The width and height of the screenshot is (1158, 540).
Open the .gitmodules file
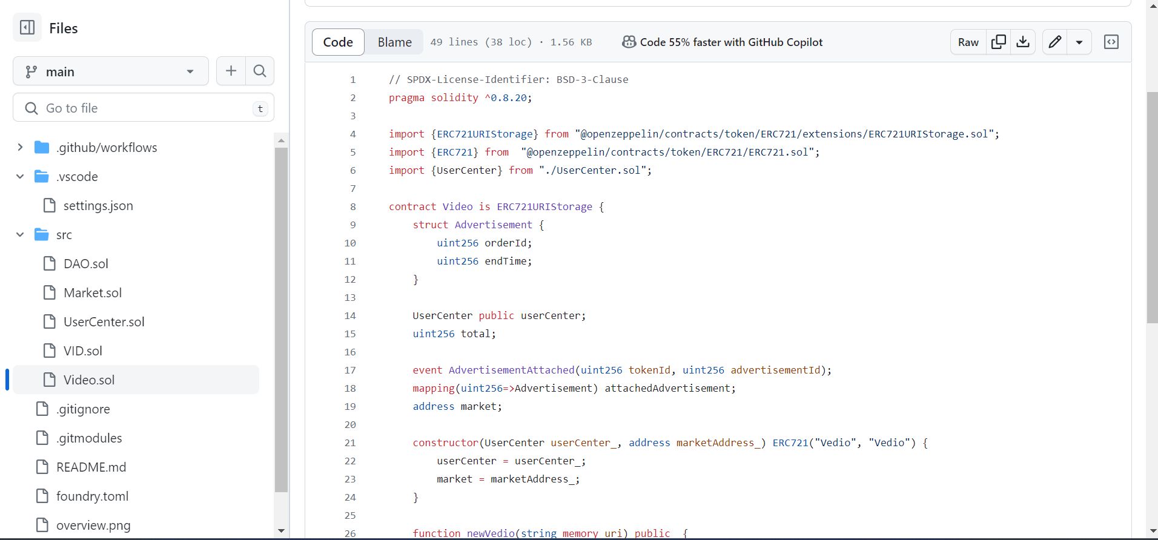coord(89,438)
